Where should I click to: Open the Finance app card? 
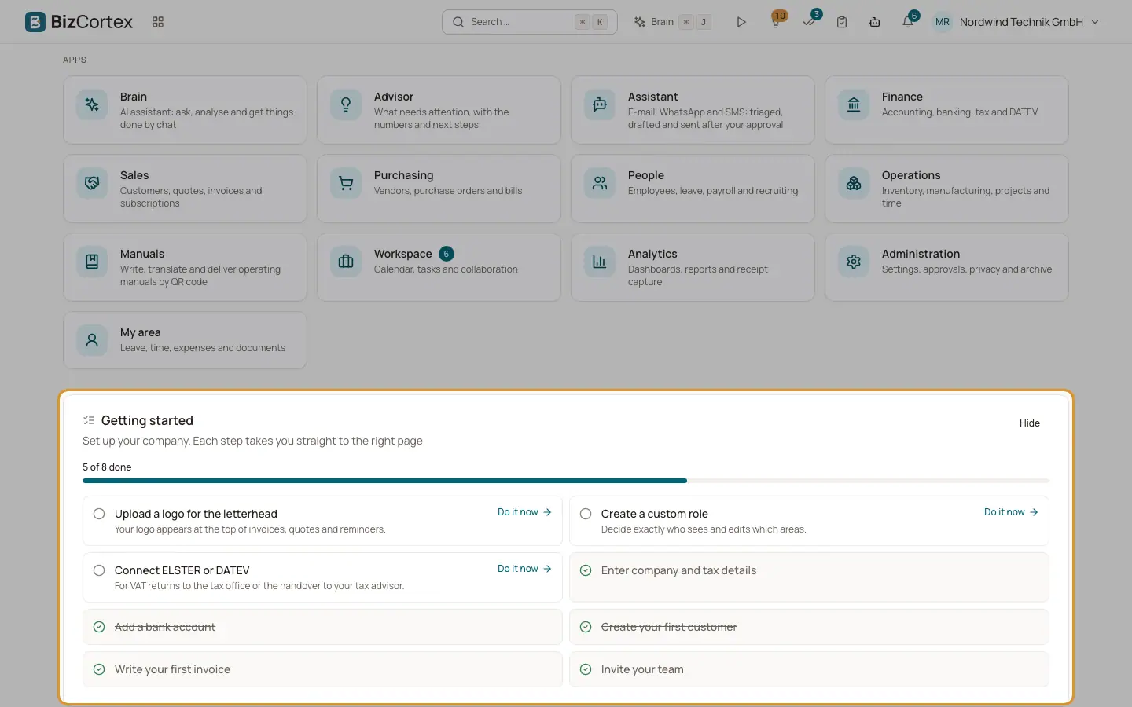coord(946,110)
